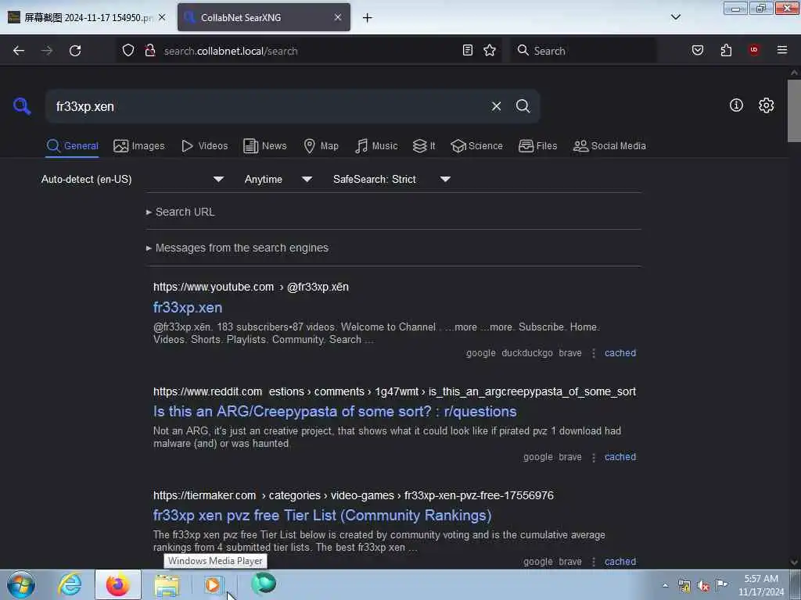
Task: Select the General search category
Action: click(x=72, y=146)
